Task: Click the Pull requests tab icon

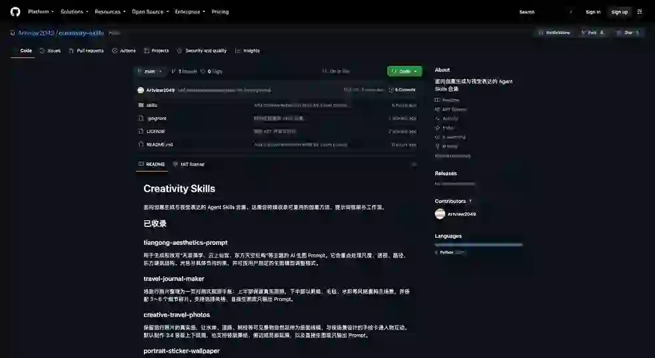Action: pyautogui.click(x=71, y=51)
